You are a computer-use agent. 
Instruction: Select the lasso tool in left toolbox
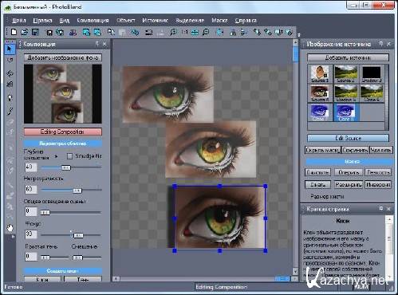(x=10, y=60)
